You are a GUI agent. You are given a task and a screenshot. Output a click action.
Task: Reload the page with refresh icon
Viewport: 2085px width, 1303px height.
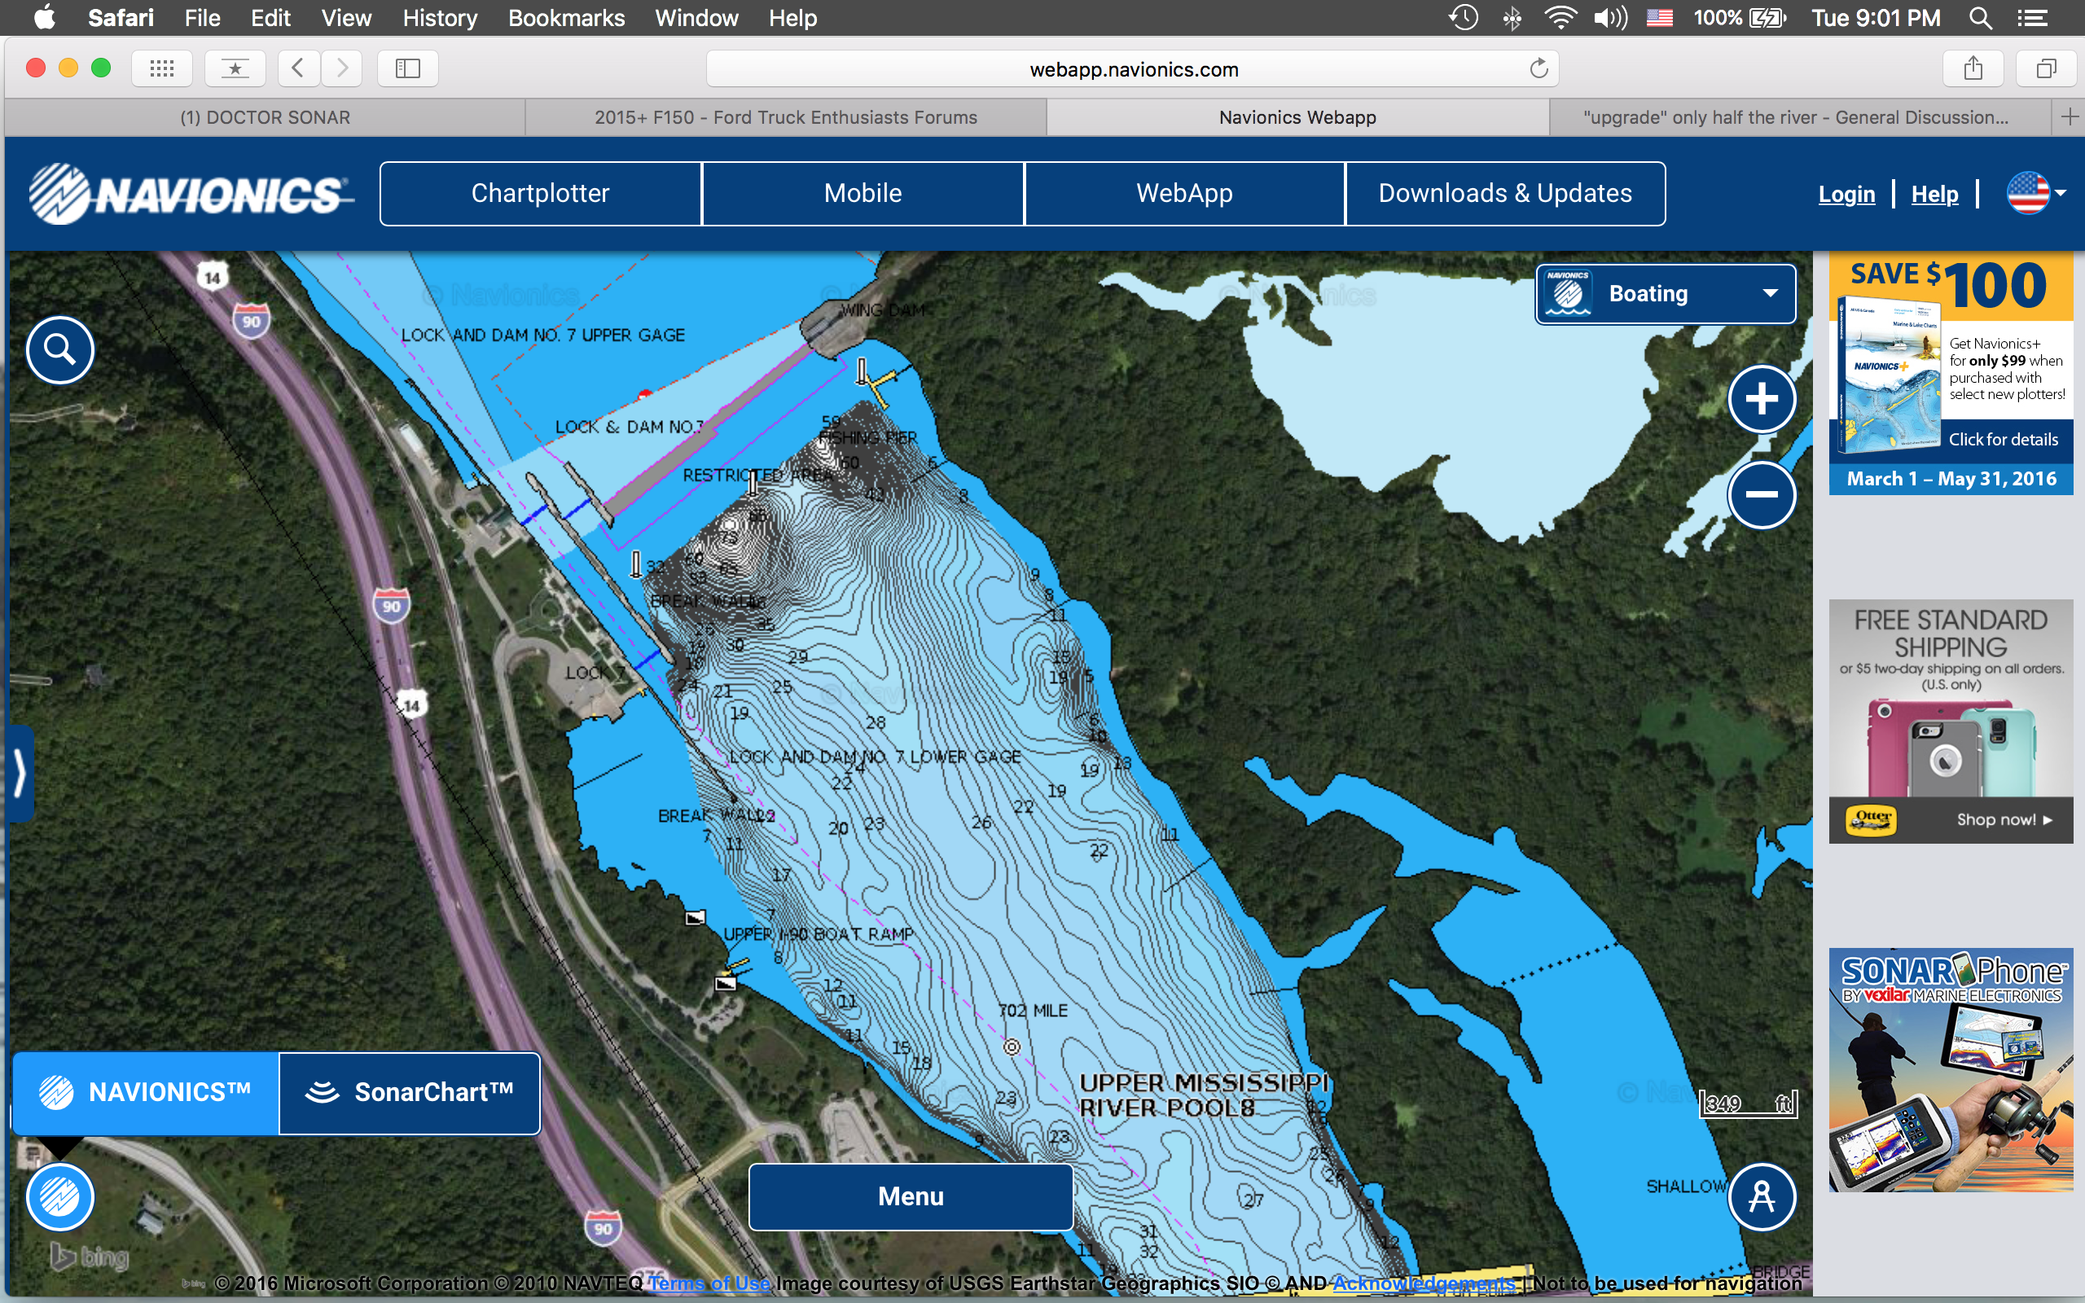(x=1538, y=69)
